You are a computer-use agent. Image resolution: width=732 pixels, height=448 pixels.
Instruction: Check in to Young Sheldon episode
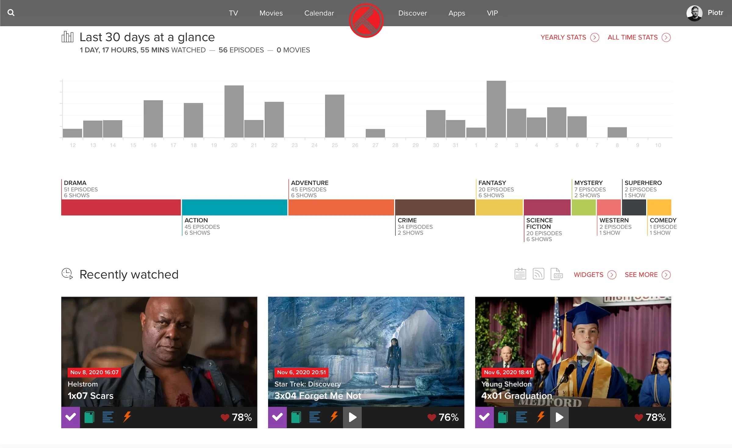tap(541, 417)
